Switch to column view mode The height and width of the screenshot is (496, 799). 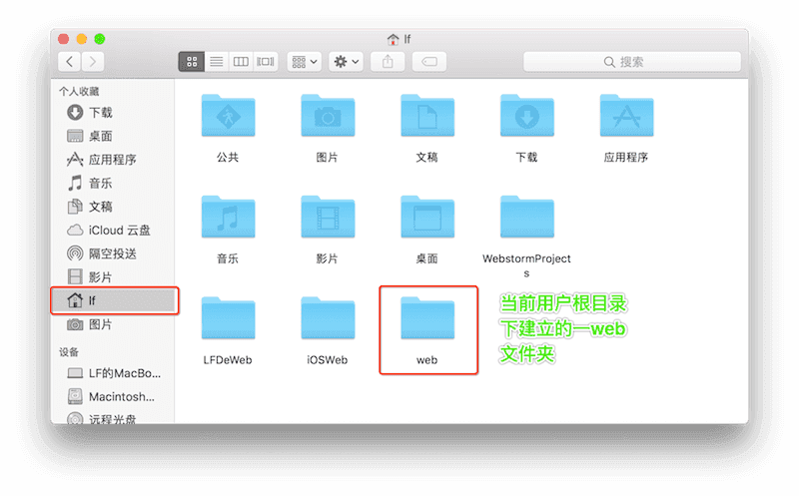pos(241,62)
